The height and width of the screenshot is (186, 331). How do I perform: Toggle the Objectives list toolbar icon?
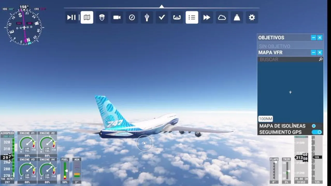[192, 17]
